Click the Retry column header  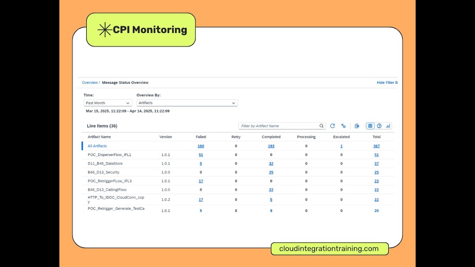(x=236, y=137)
